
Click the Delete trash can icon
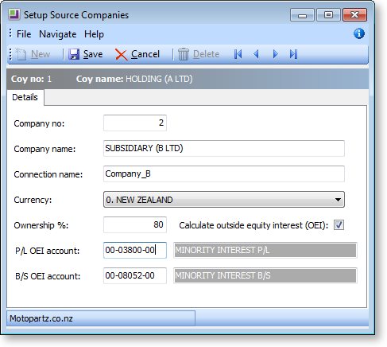[183, 54]
